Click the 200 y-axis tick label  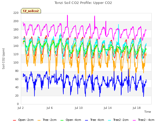pyautogui.click(x=16, y=21)
